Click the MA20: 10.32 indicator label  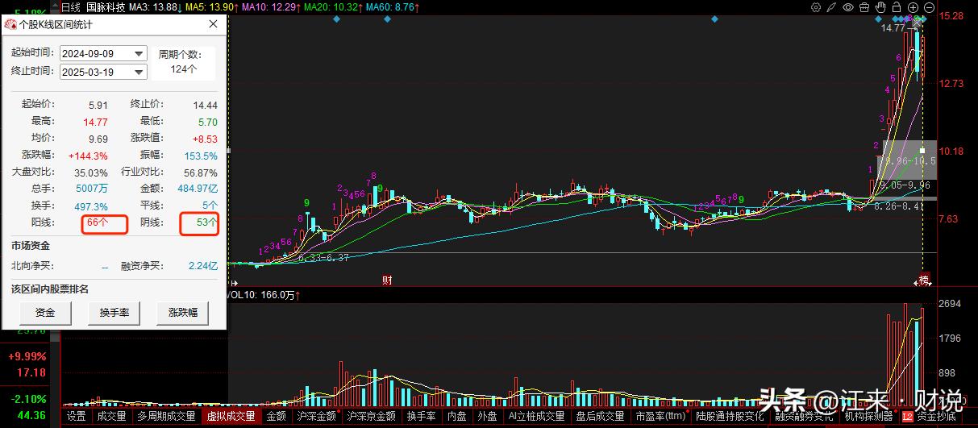click(x=331, y=6)
